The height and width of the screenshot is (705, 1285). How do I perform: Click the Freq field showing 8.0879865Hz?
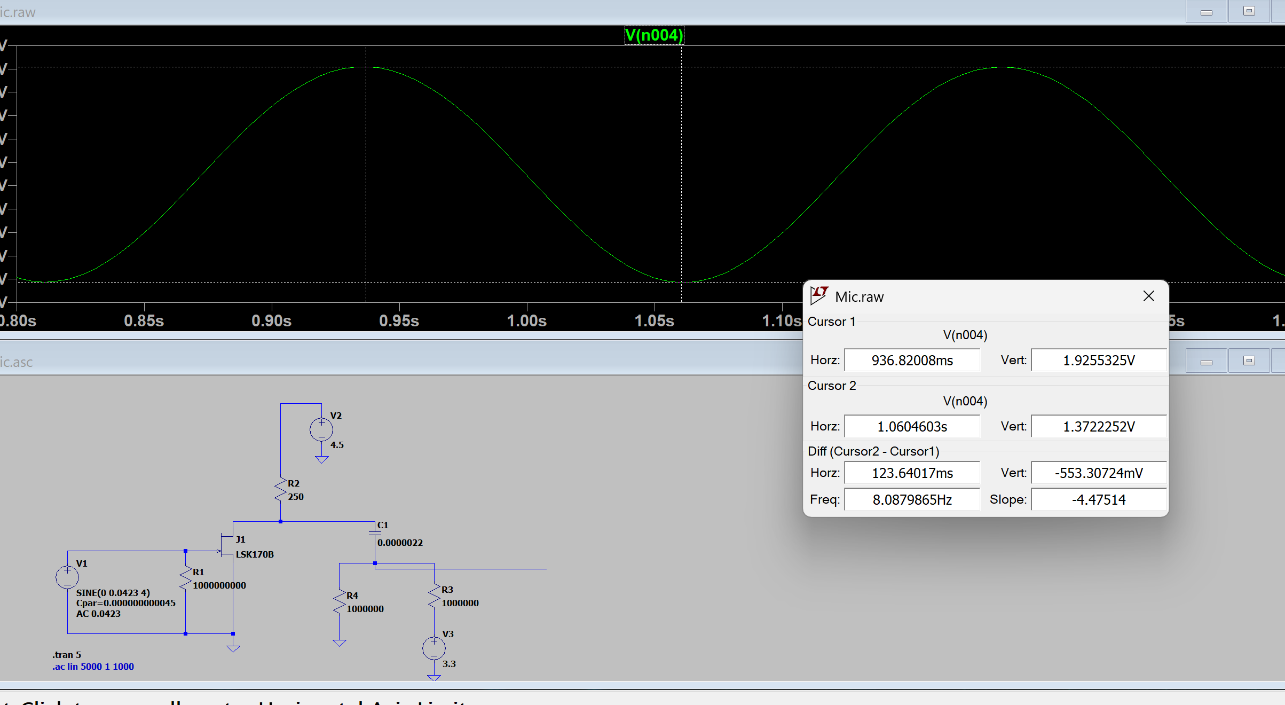pyautogui.click(x=912, y=500)
